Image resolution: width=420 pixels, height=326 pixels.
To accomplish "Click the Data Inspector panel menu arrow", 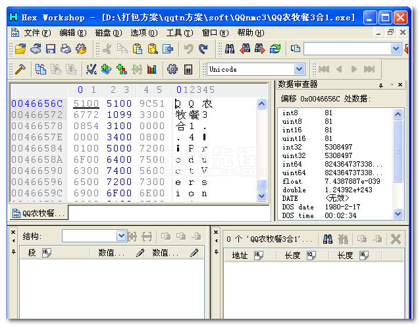I will [392, 85].
